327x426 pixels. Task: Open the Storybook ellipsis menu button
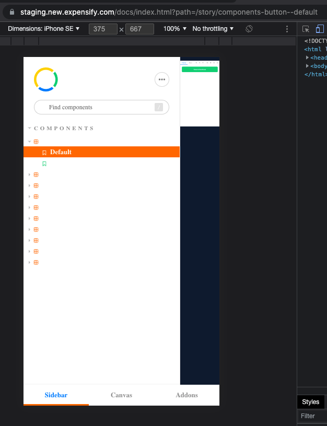pyautogui.click(x=162, y=79)
